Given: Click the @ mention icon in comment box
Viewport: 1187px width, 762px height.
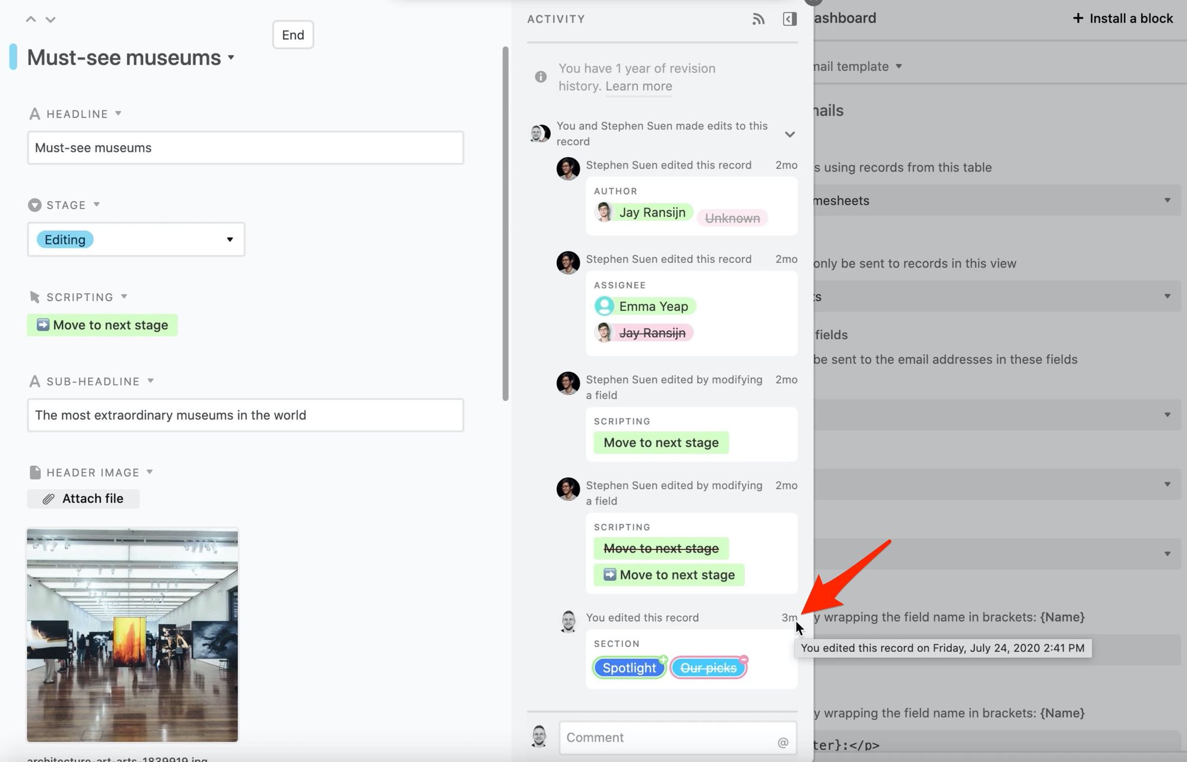Looking at the screenshot, I should tap(783, 742).
